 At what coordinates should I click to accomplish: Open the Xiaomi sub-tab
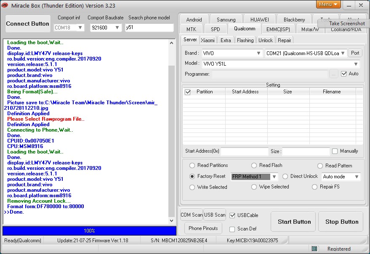click(x=208, y=40)
